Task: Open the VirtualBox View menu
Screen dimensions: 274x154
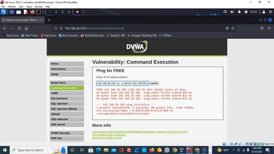Action: (x=21, y=7)
